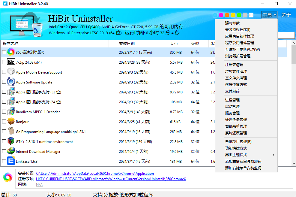Open the 360ChromeX install location link

click(95, 174)
